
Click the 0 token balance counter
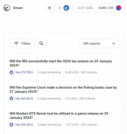point(60,8)
